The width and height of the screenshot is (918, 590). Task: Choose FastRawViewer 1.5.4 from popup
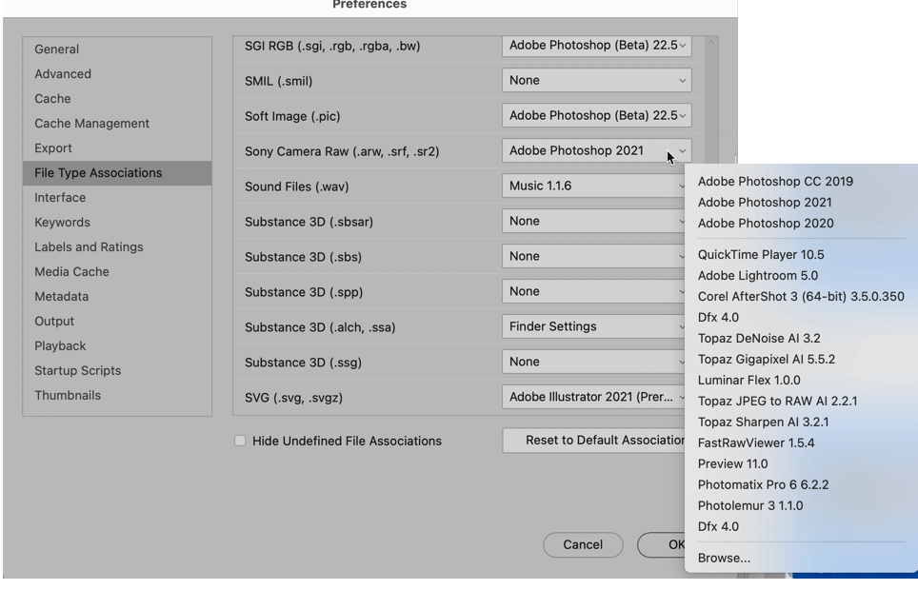(x=756, y=443)
